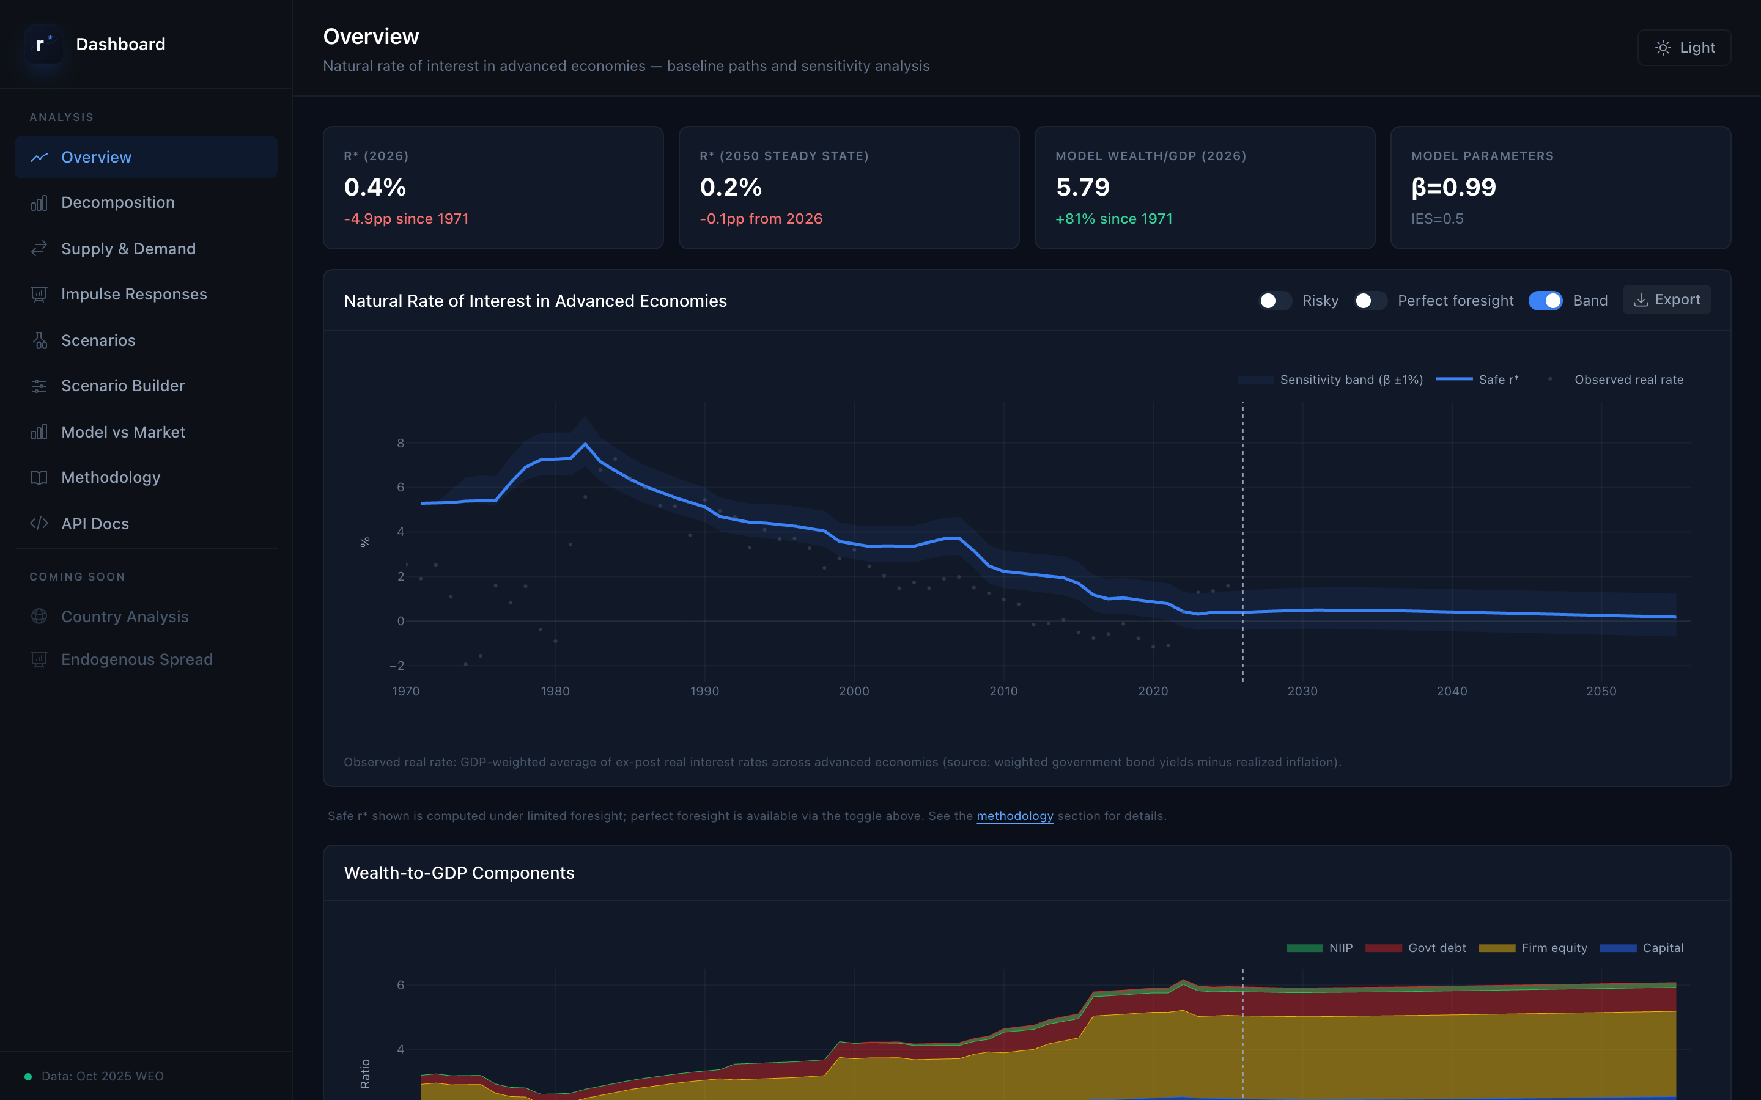Click the Impulse Responses presentation icon

39,295
